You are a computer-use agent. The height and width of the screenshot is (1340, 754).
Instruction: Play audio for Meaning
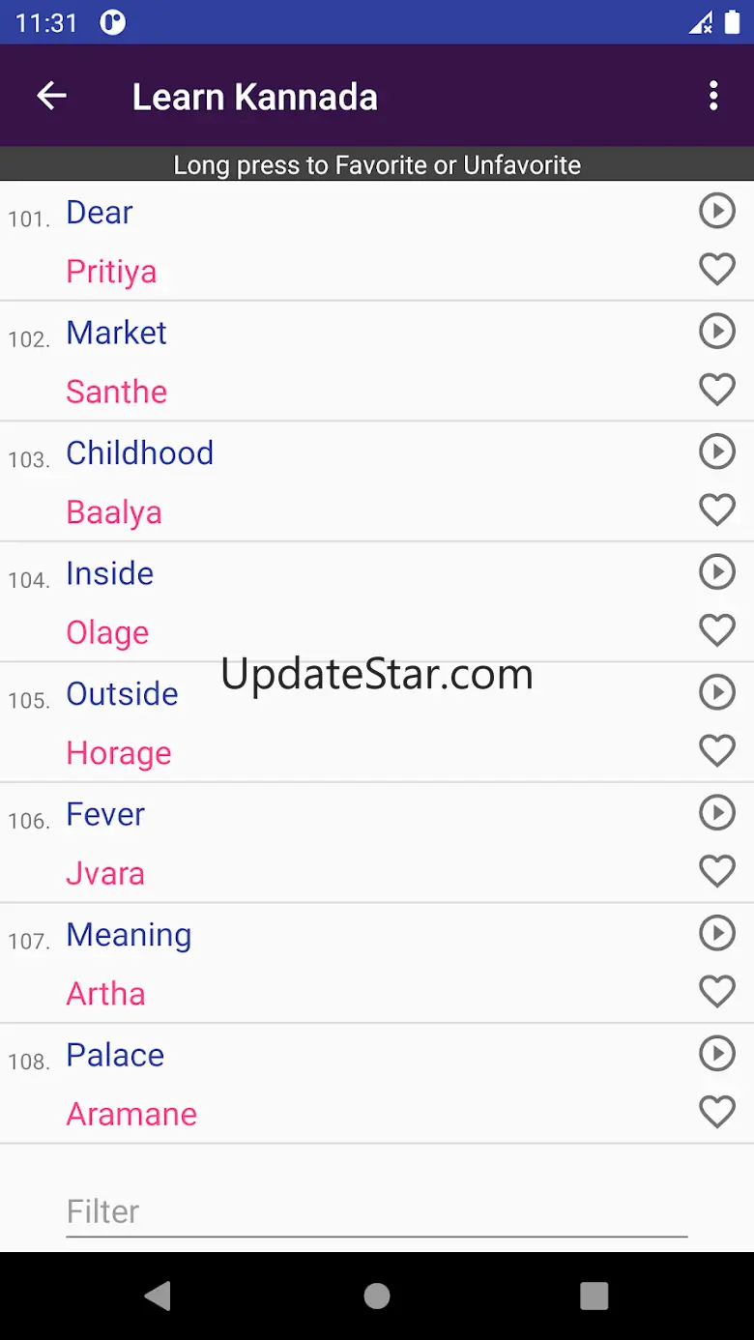[x=717, y=933]
